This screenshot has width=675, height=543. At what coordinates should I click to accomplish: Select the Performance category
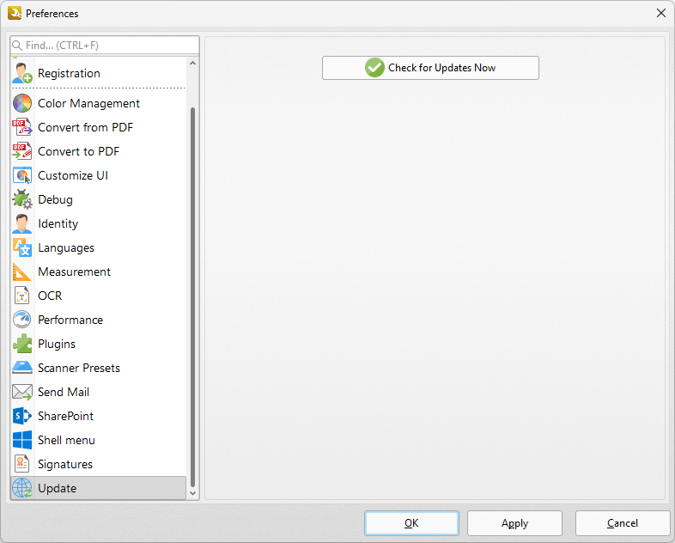click(99, 320)
